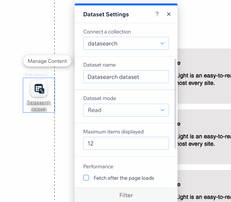
Task: Click the Dataset name text field
Action: pyautogui.click(x=126, y=77)
